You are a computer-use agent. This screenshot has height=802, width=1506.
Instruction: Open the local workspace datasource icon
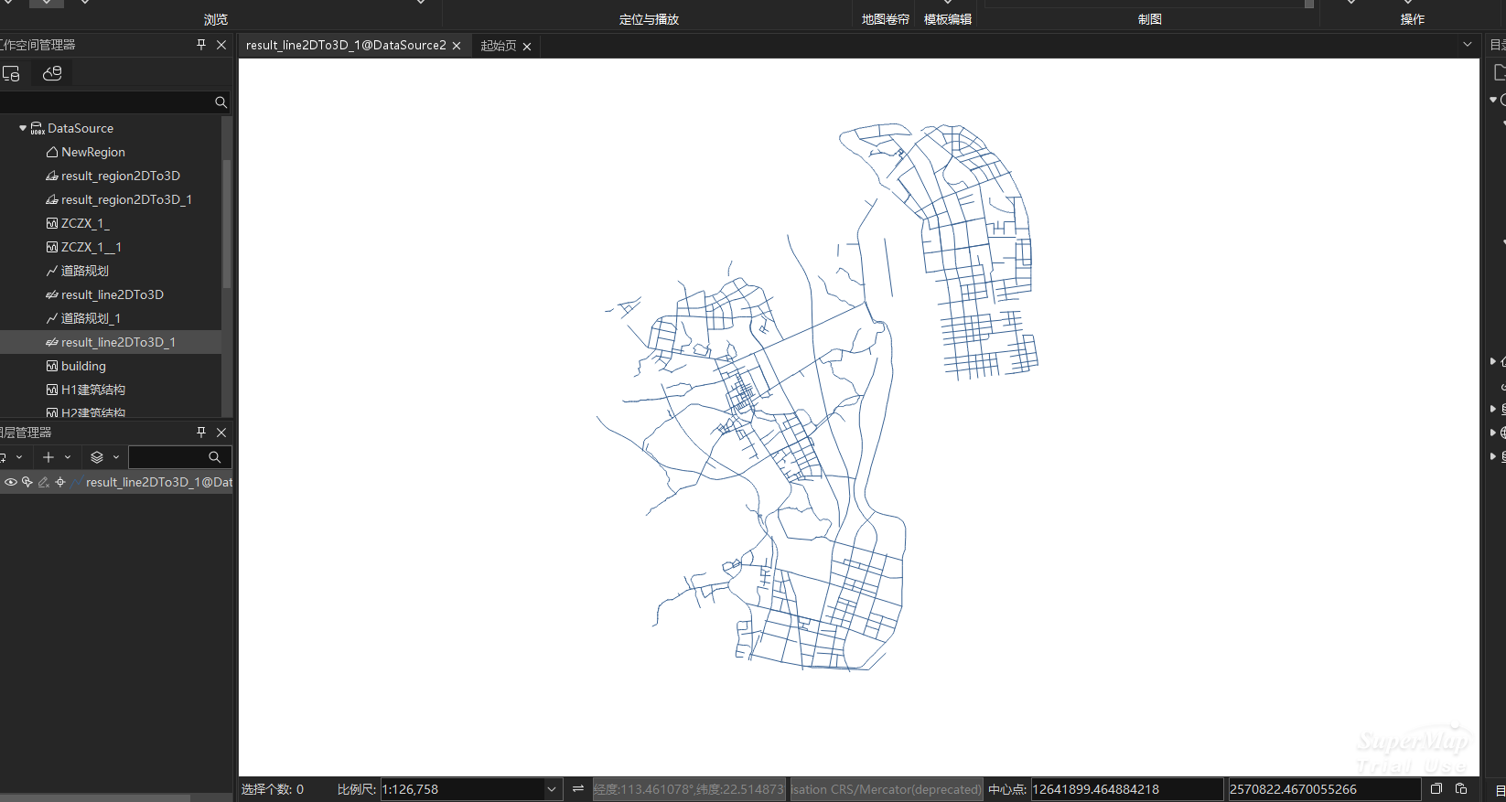click(x=11, y=73)
